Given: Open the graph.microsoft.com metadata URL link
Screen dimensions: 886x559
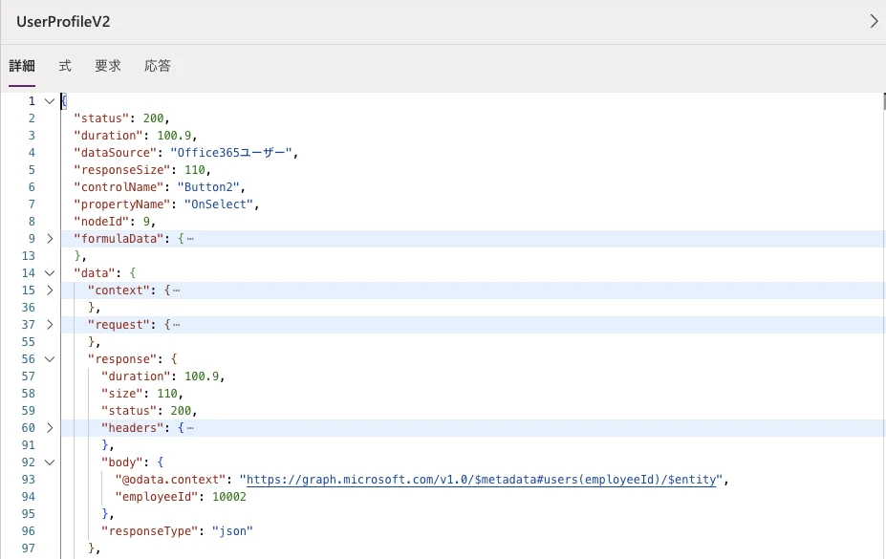Looking at the screenshot, I should [x=482, y=480].
